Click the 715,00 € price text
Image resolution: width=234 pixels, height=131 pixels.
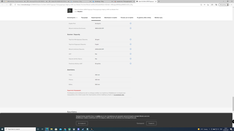[x=80, y=12]
